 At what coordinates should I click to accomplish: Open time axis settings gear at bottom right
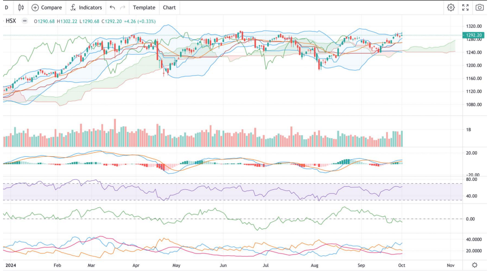pyautogui.click(x=474, y=265)
